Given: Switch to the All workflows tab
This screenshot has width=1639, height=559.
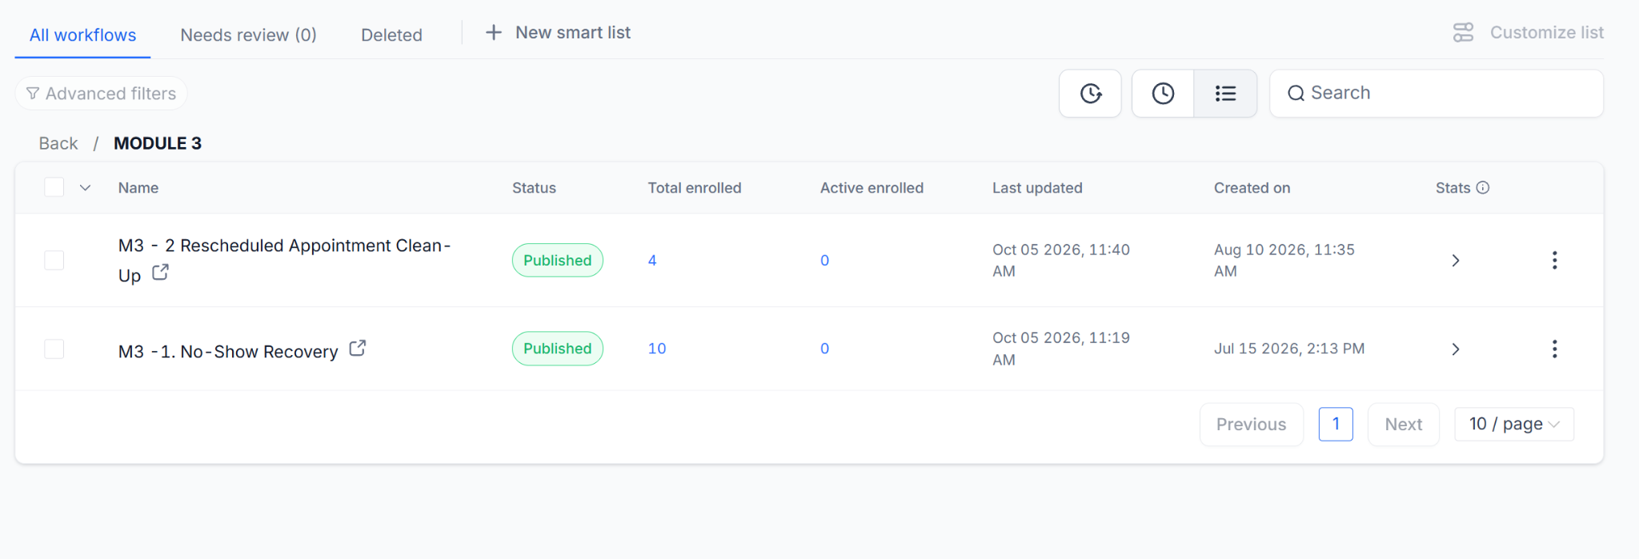Looking at the screenshot, I should [x=83, y=35].
